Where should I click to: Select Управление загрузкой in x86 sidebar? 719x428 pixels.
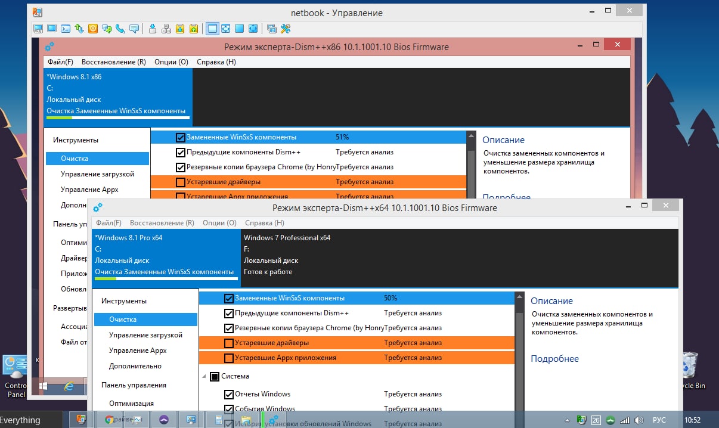coord(97,174)
